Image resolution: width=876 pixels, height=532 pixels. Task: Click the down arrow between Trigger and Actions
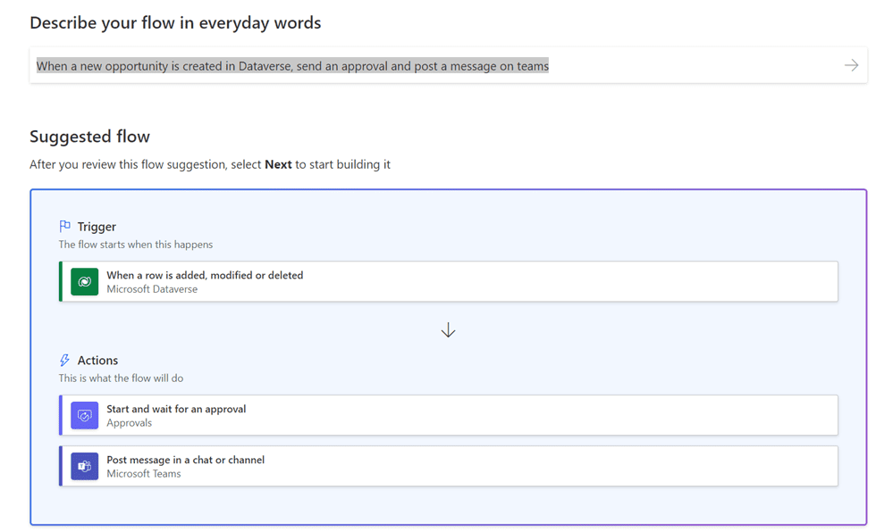(x=448, y=330)
